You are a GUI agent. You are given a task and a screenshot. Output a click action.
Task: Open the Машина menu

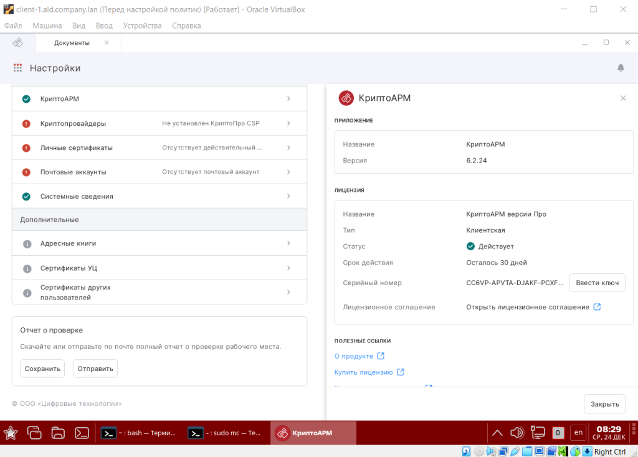tap(47, 26)
